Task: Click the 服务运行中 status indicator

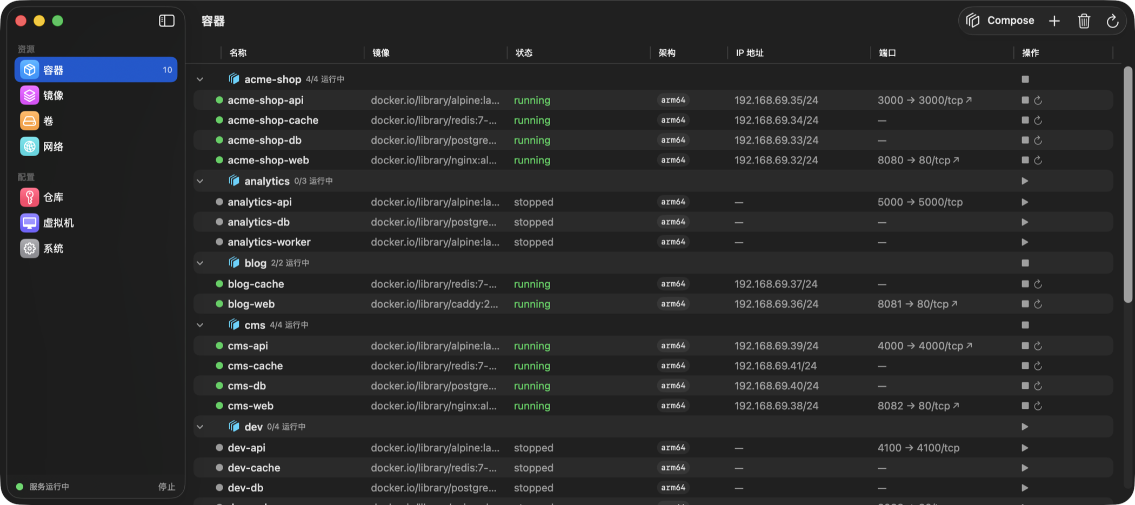Action: click(x=43, y=487)
